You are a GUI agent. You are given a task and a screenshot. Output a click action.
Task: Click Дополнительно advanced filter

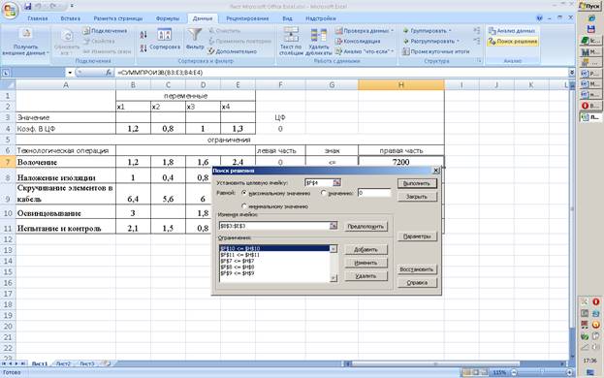233,51
